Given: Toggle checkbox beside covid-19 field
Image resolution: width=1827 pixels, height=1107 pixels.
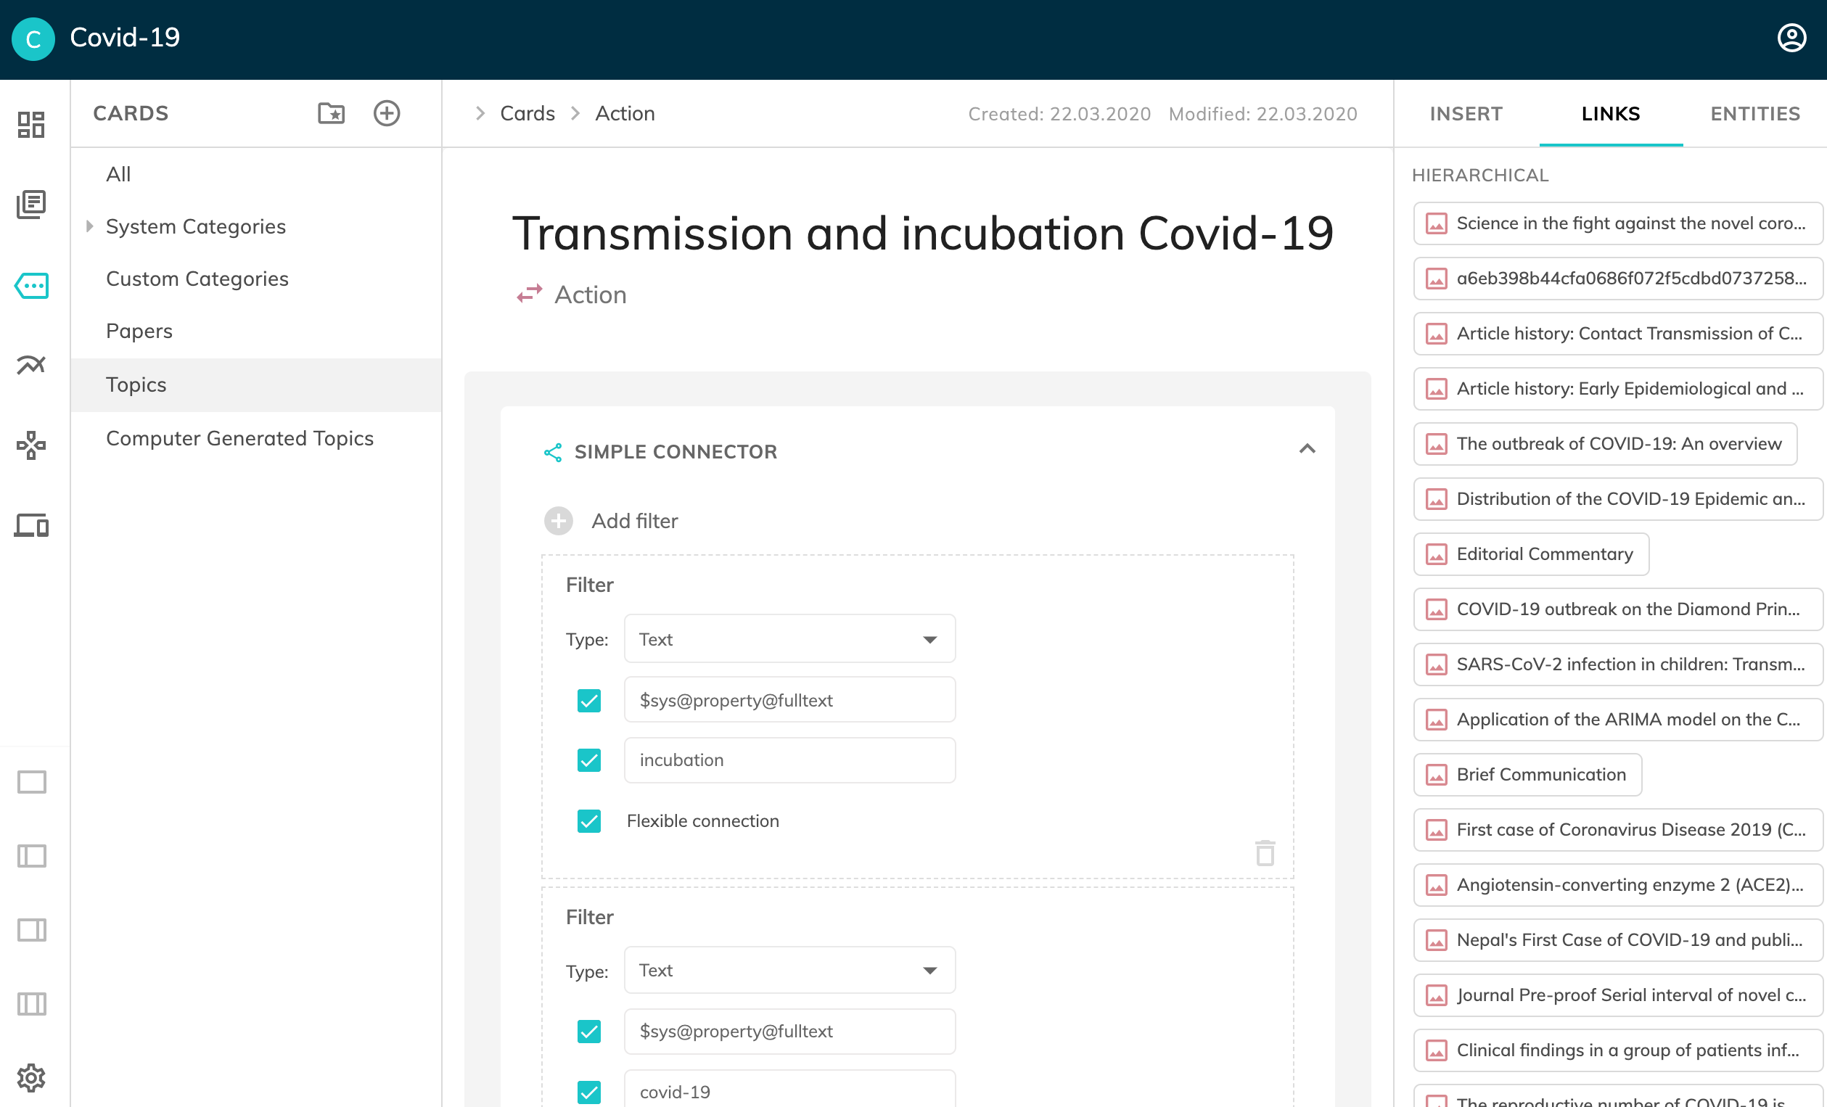Looking at the screenshot, I should tap(588, 1092).
